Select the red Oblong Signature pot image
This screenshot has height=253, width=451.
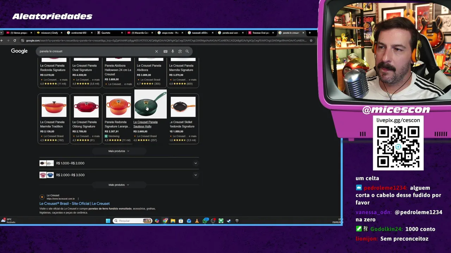(86, 107)
